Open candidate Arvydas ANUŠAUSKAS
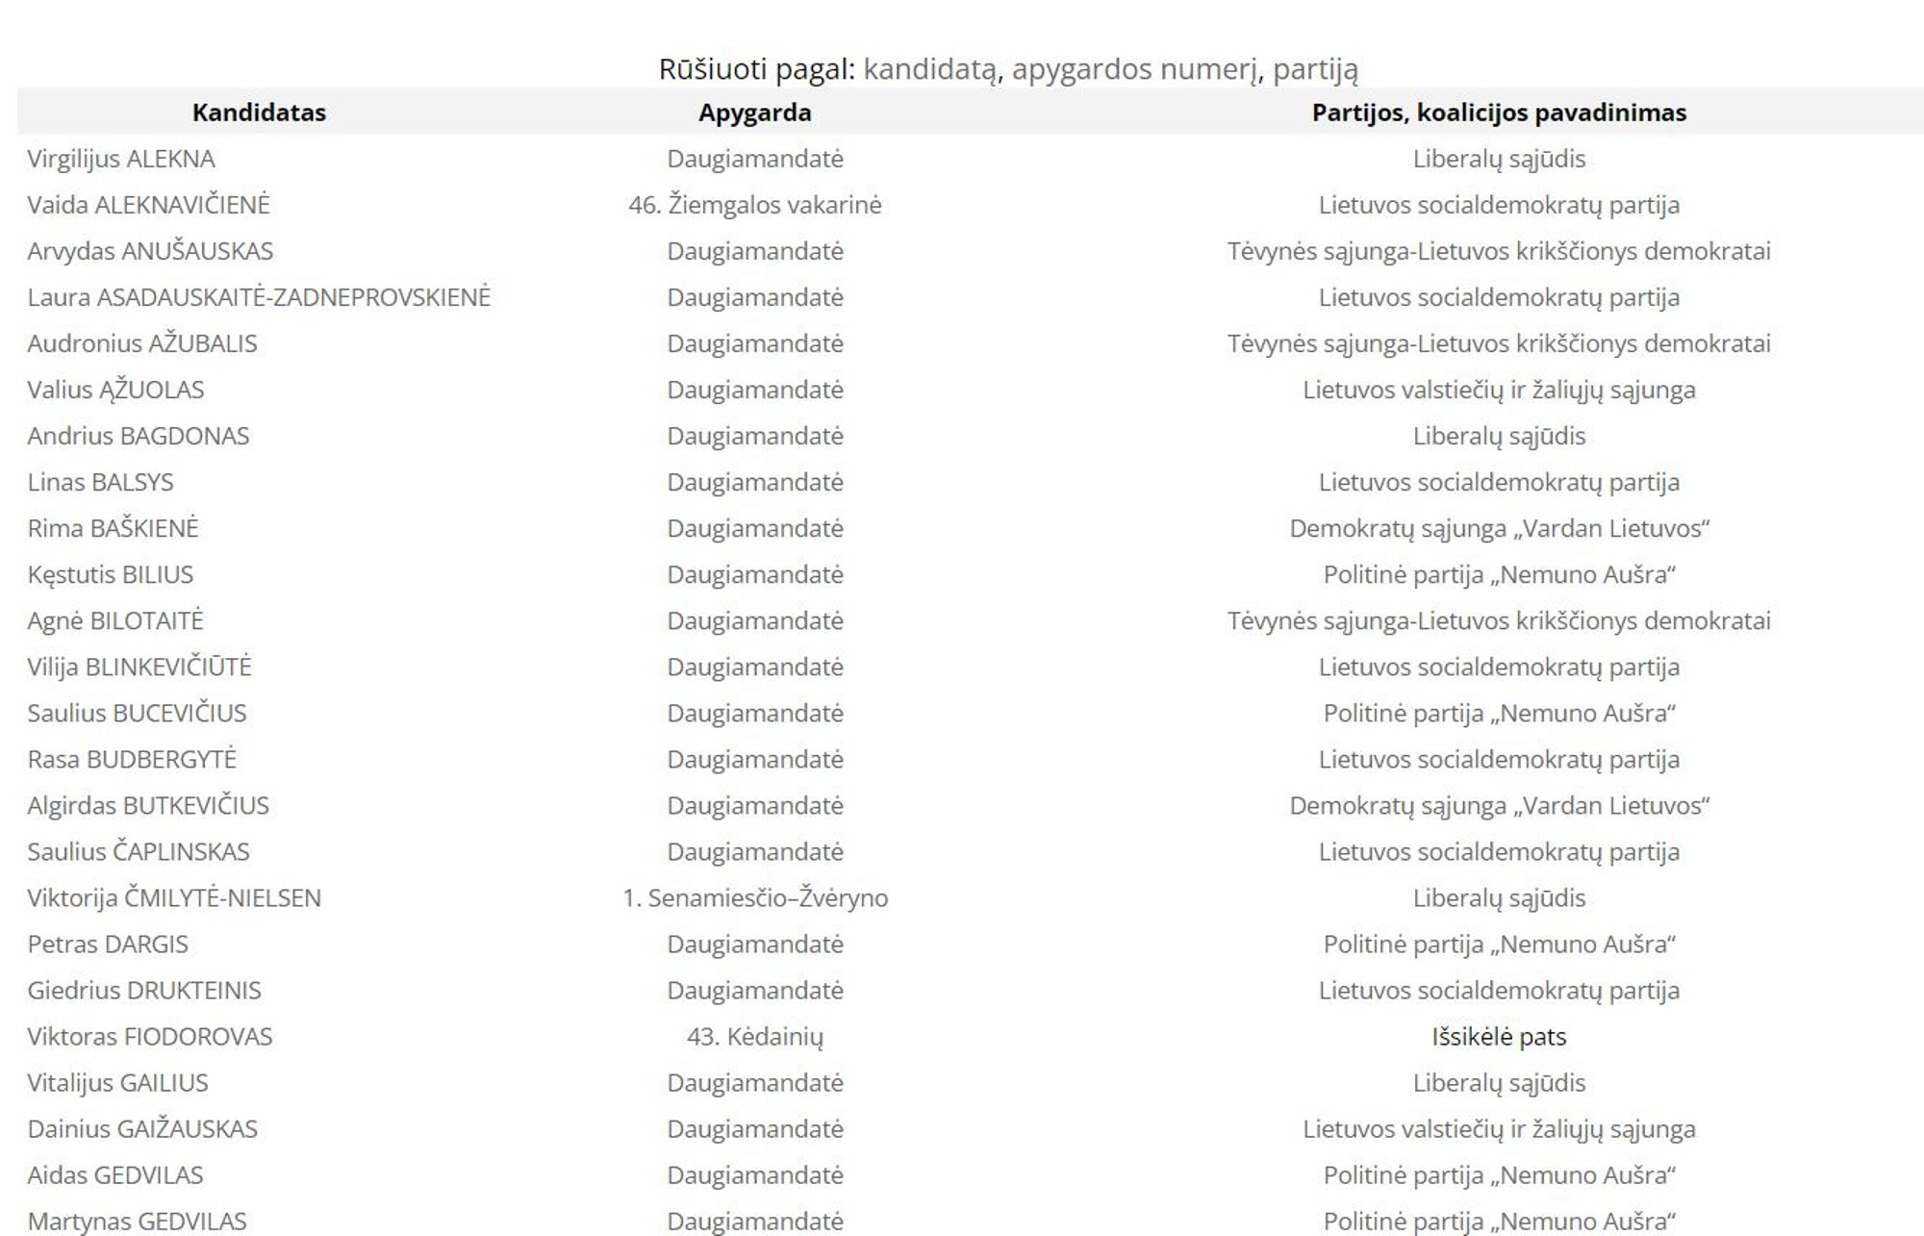Image resolution: width=1924 pixels, height=1236 pixels. tap(150, 251)
